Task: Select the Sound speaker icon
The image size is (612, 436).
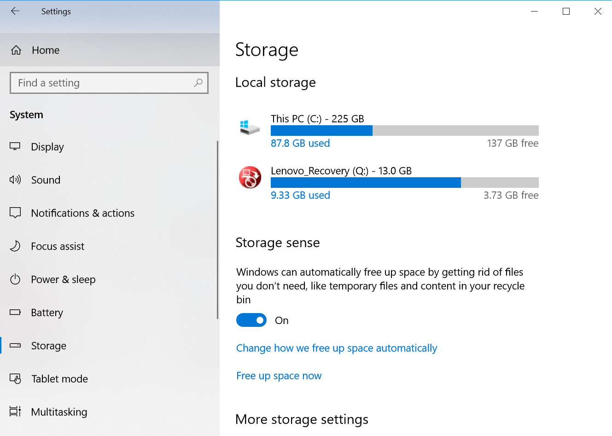Action: point(15,180)
